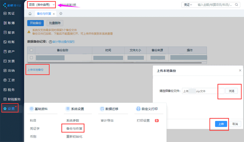The image size is (244, 142).
Task: Go to the home tab icon
Action: [30, 14]
